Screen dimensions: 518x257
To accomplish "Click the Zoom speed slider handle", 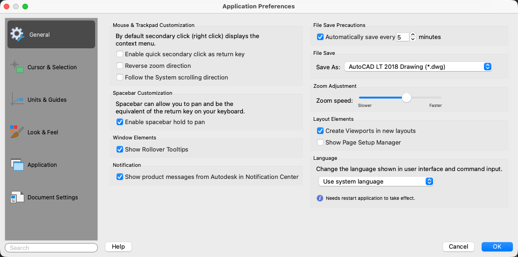I will point(407,98).
